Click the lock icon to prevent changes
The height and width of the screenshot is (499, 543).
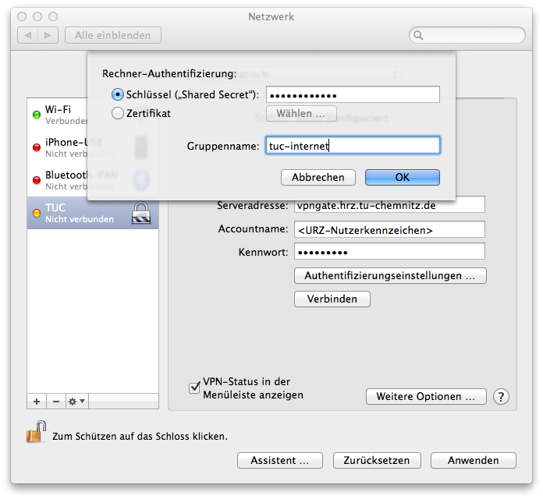36,434
